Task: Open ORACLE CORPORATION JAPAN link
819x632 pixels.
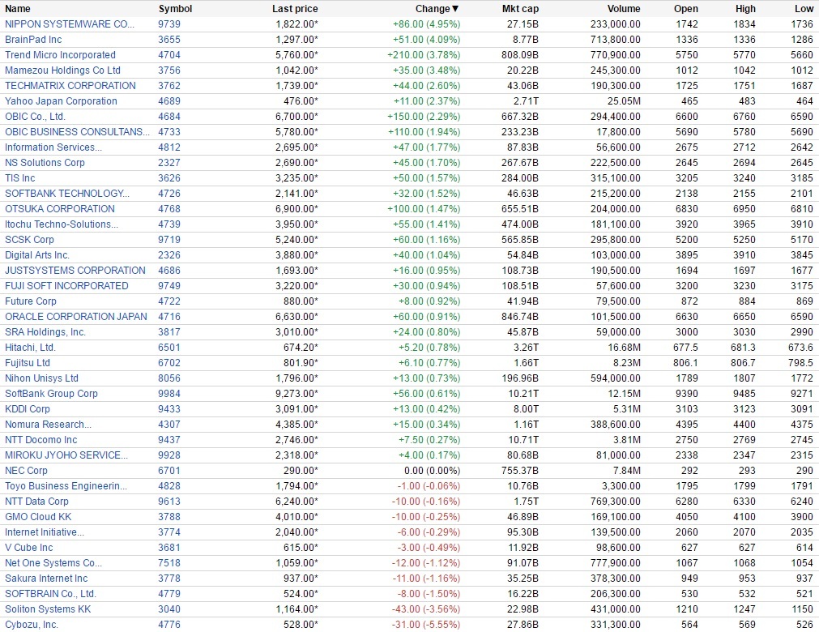Action: (75, 317)
